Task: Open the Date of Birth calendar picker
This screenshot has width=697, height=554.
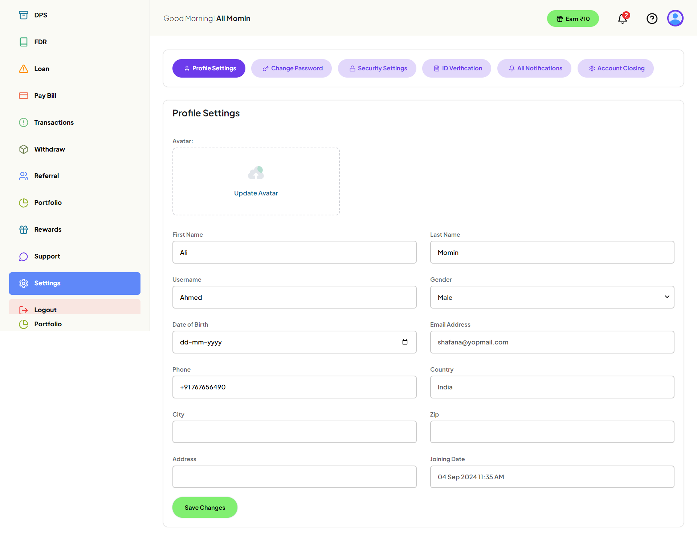Action: point(405,342)
